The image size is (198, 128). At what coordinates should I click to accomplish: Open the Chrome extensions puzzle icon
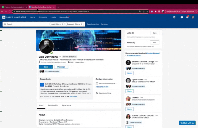pos(155,11)
